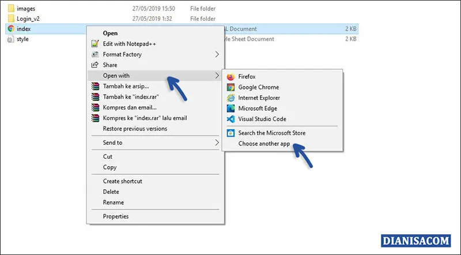Click the Microsoft Store bag icon

pyautogui.click(x=231, y=133)
